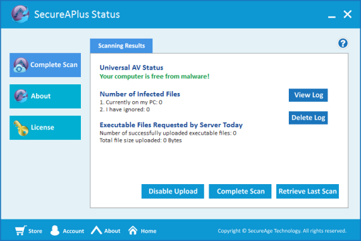The image size is (361, 241).
Task: Click the SecureAPlus logo in title bar
Action: [21, 14]
